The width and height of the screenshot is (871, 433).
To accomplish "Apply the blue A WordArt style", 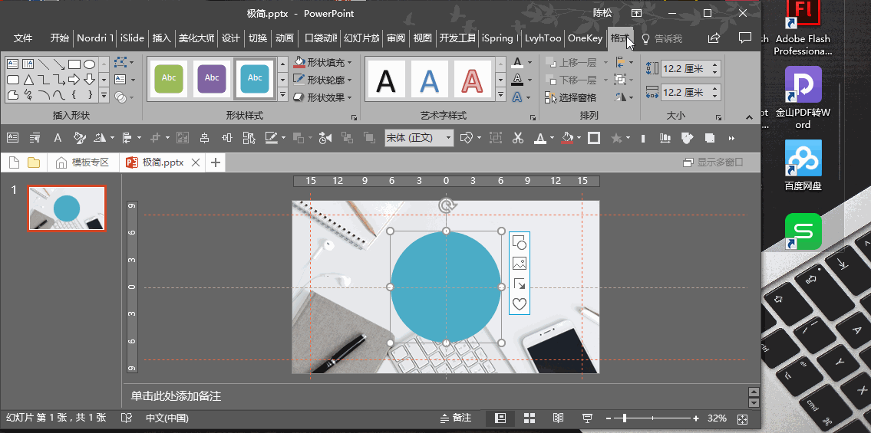I will 430,80.
